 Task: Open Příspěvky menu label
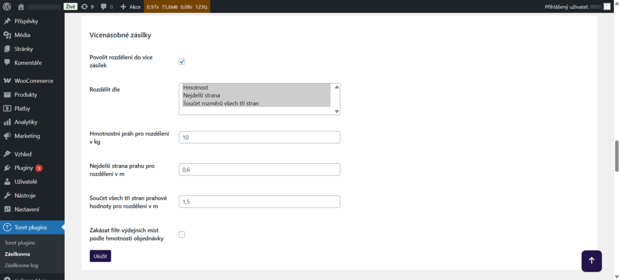(27, 21)
